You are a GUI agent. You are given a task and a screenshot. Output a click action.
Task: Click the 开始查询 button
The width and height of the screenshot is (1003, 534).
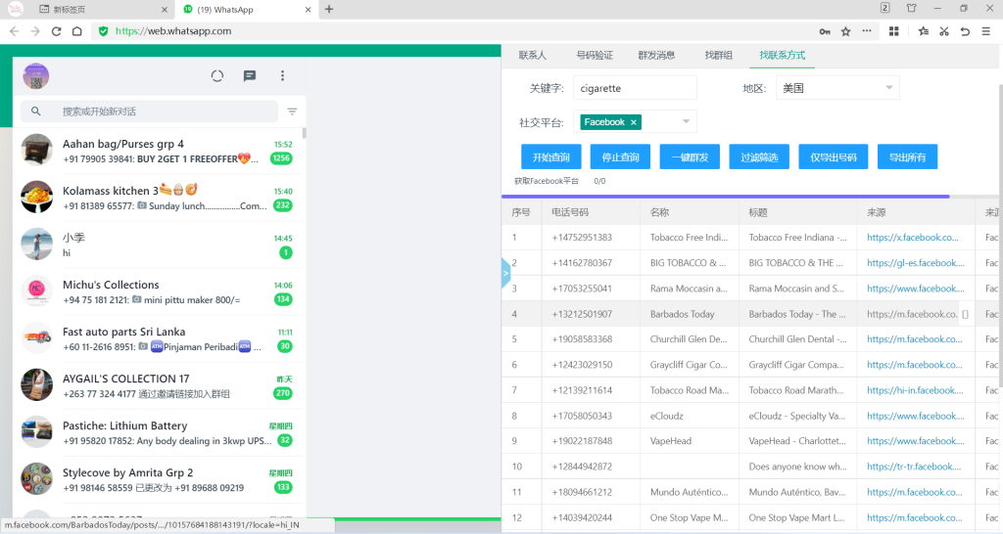click(550, 156)
